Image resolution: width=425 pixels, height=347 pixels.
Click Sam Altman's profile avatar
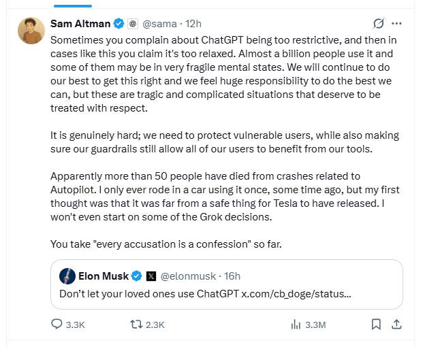tap(32, 31)
